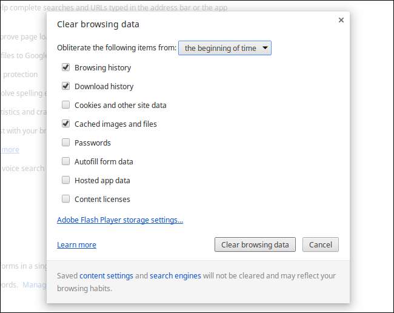Uncheck the Browsing history checkbox

click(65, 67)
